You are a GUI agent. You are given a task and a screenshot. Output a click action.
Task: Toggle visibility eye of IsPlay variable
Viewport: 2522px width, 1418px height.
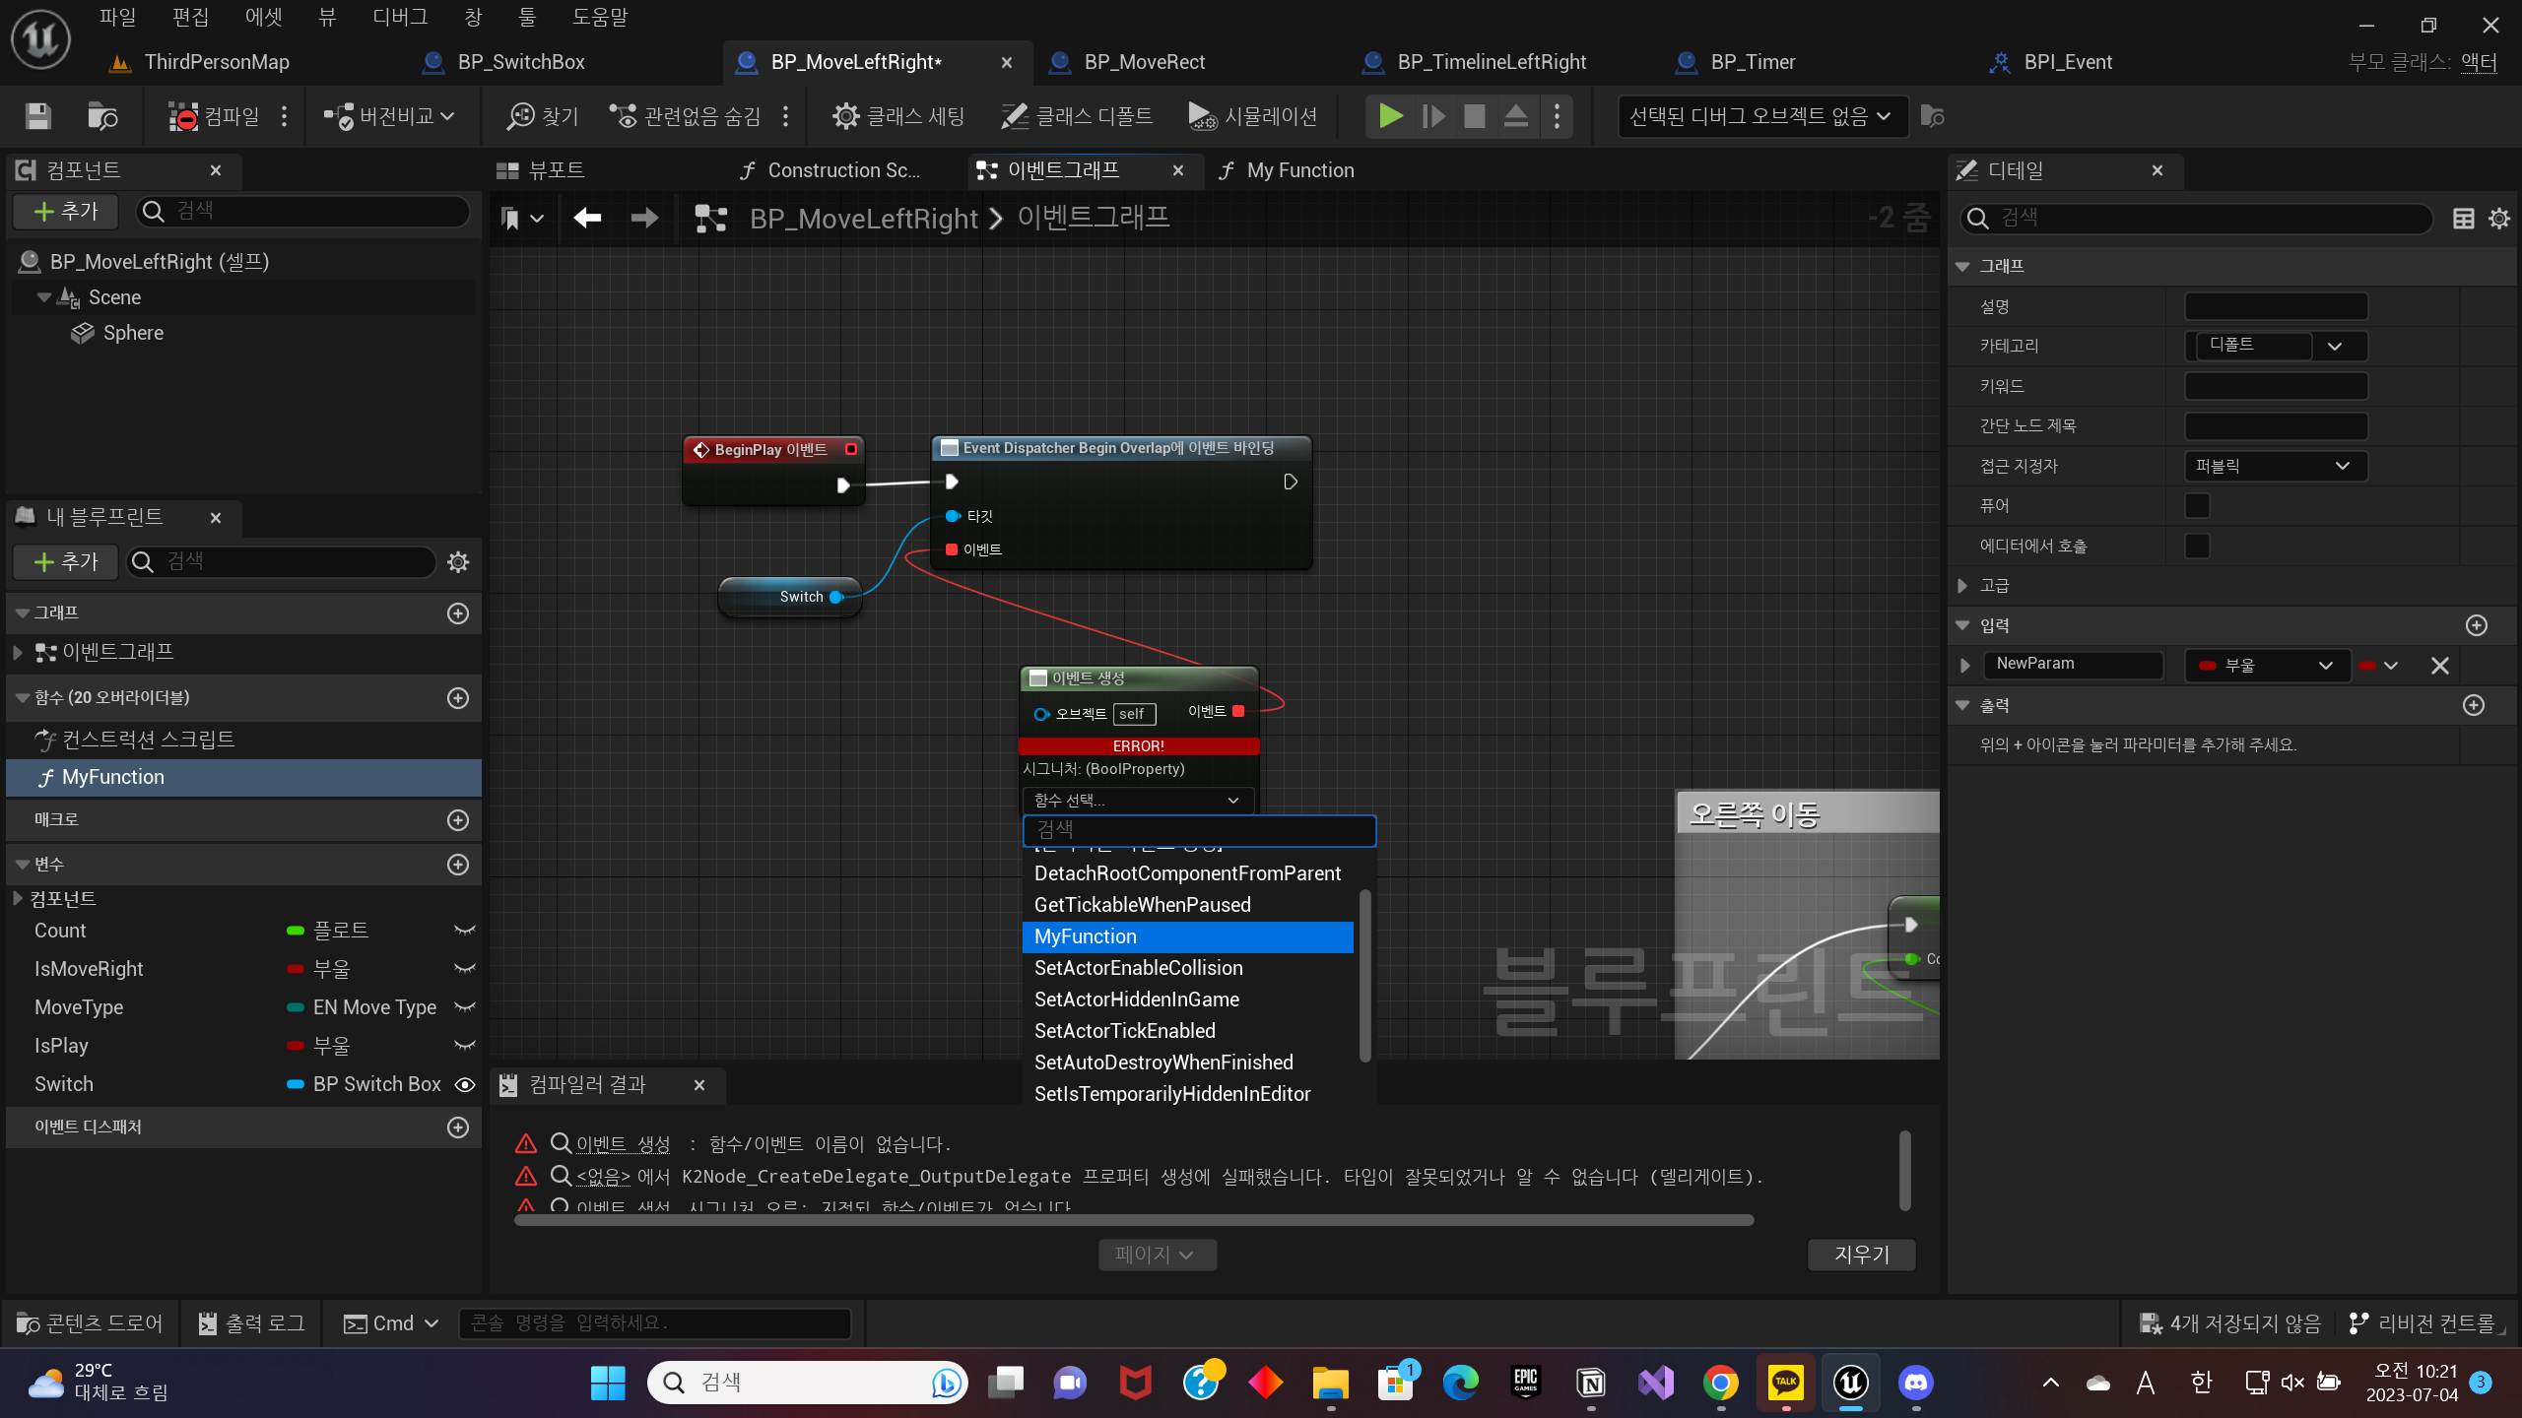coord(465,1046)
